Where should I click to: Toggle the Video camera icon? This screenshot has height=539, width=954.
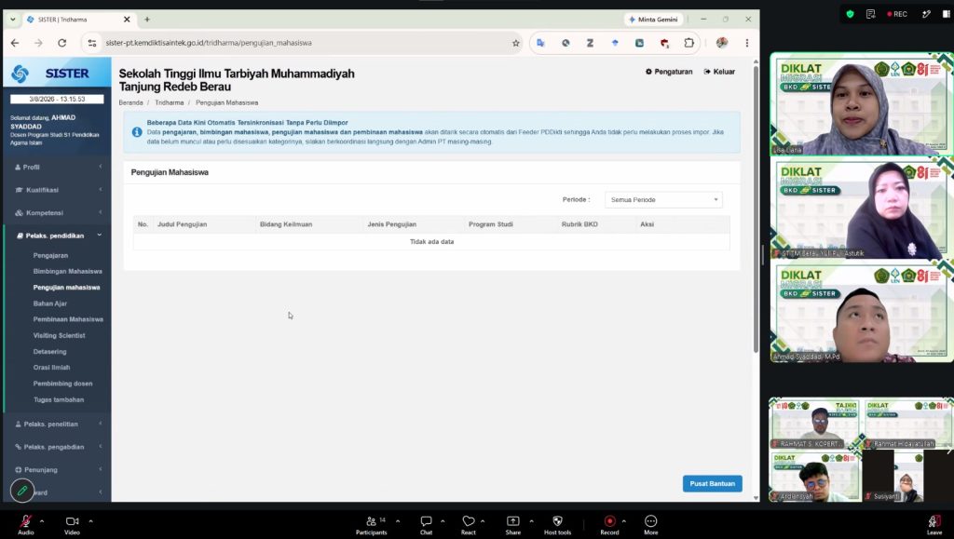(x=72, y=521)
